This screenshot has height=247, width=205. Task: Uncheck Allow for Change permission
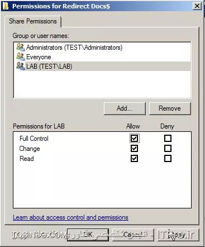click(134, 149)
